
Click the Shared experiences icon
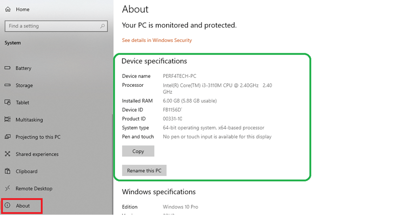tap(7, 154)
